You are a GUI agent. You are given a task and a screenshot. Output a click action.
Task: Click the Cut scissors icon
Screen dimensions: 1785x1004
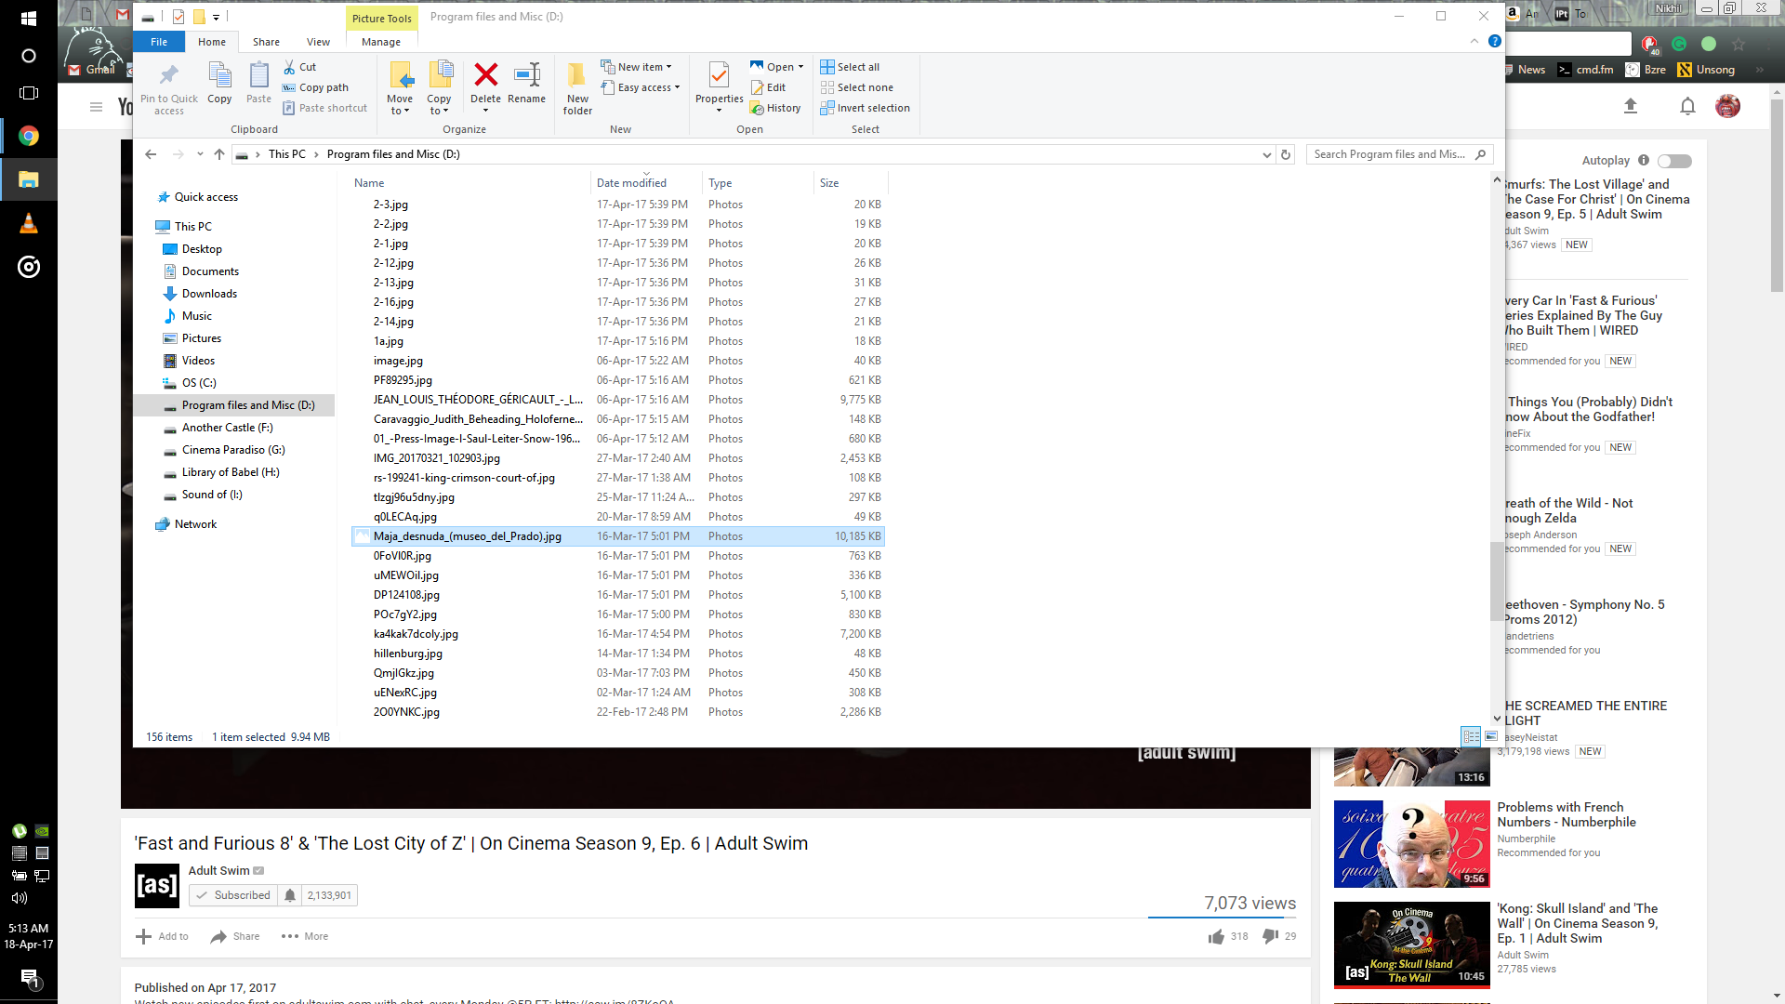pos(289,67)
